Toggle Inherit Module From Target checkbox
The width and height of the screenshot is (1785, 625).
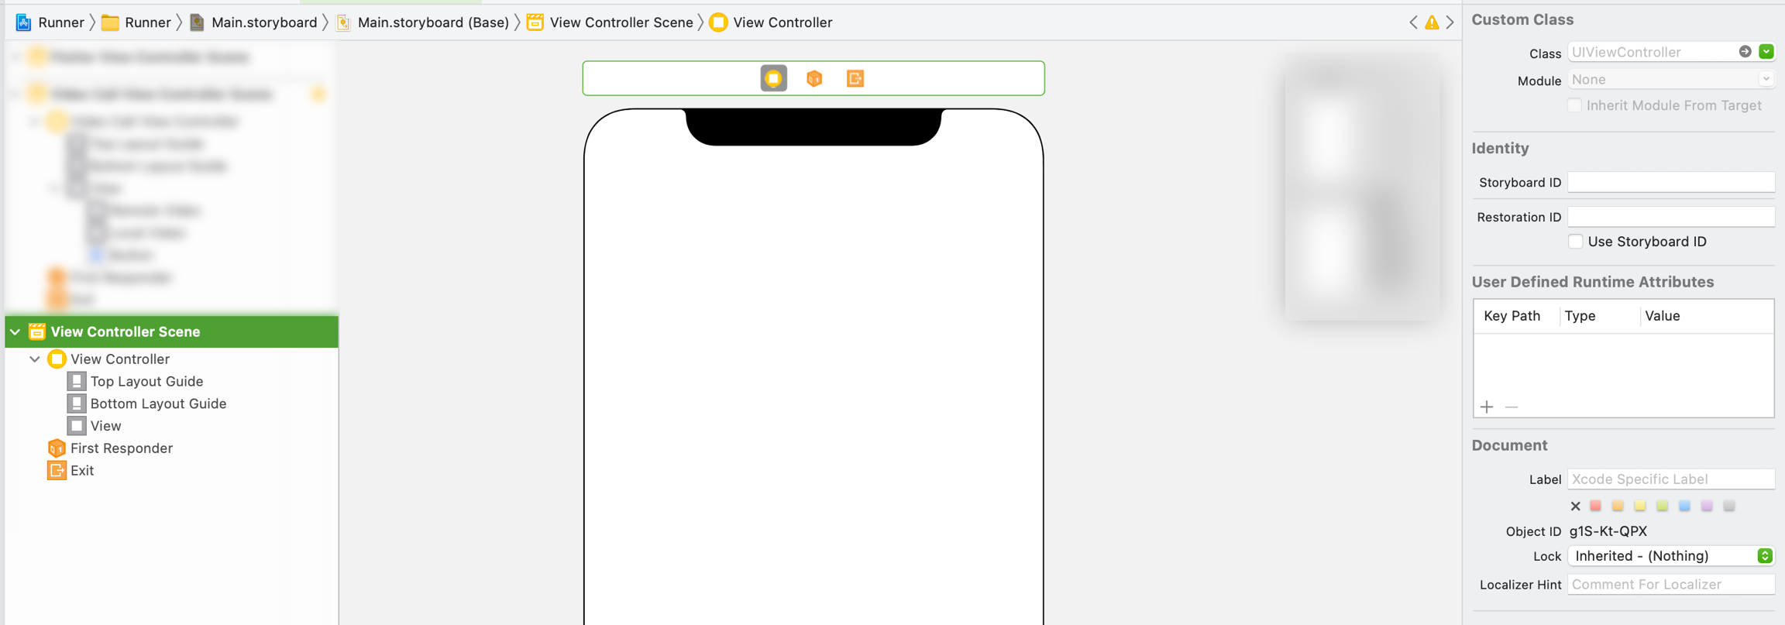(1574, 105)
